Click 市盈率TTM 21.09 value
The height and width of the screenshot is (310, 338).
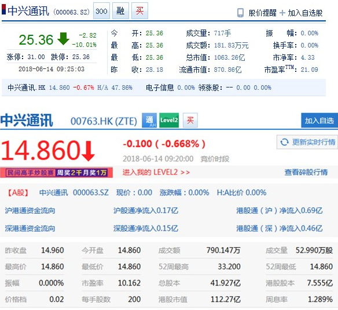click(309, 70)
